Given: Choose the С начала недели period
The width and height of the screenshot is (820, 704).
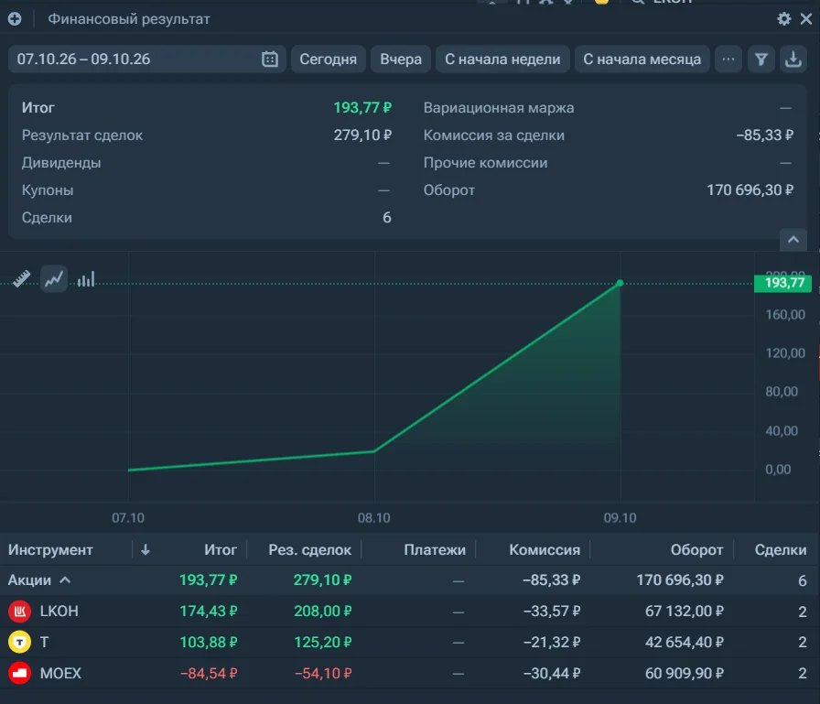Looking at the screenshot, I should pyautogui.click(x=502, y=60).
